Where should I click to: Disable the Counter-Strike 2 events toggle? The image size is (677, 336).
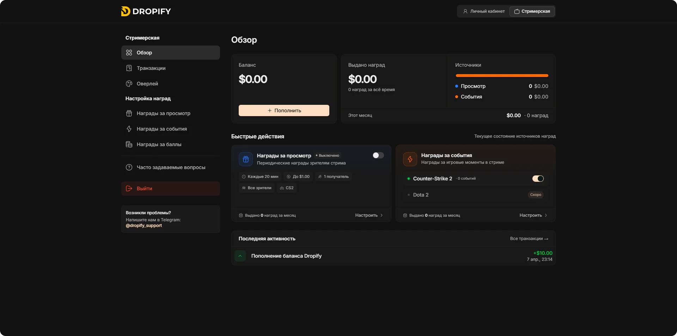click(538, 179)
